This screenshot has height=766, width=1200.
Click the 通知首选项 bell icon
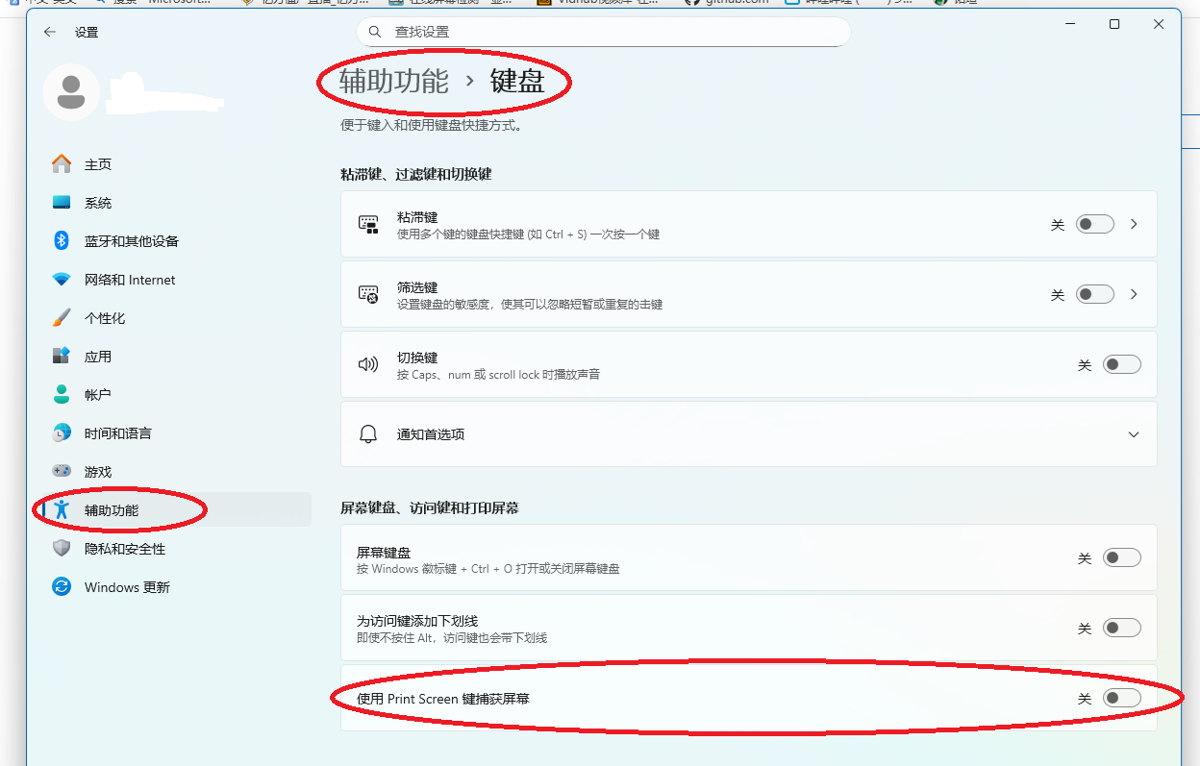368,434
